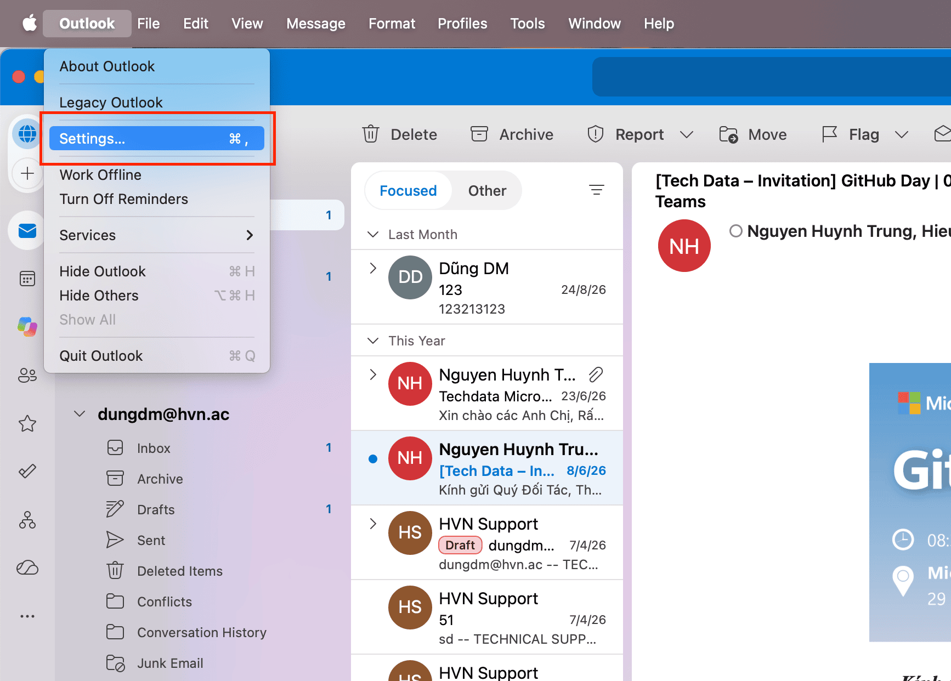Select Hide Others menu entry
951x681 pixels.
coord(157,296)
